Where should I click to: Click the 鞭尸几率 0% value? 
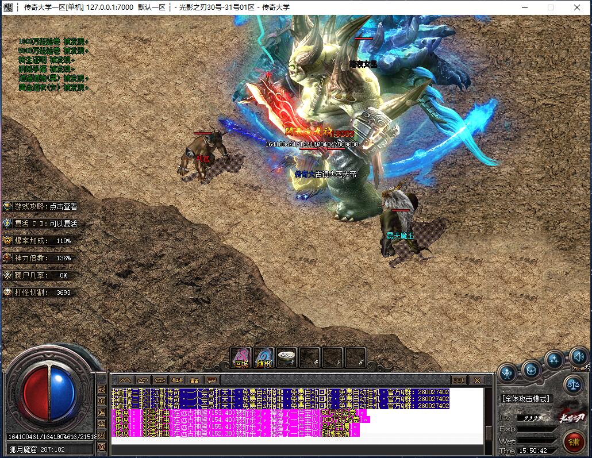coord(64,276)
